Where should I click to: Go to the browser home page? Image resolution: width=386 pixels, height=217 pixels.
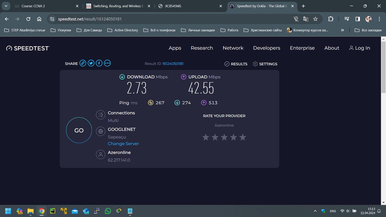(x=39, y=19)
